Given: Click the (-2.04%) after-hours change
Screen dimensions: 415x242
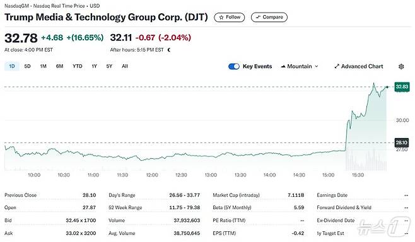Looking at the screenshot, I should [x=175, y=38].
